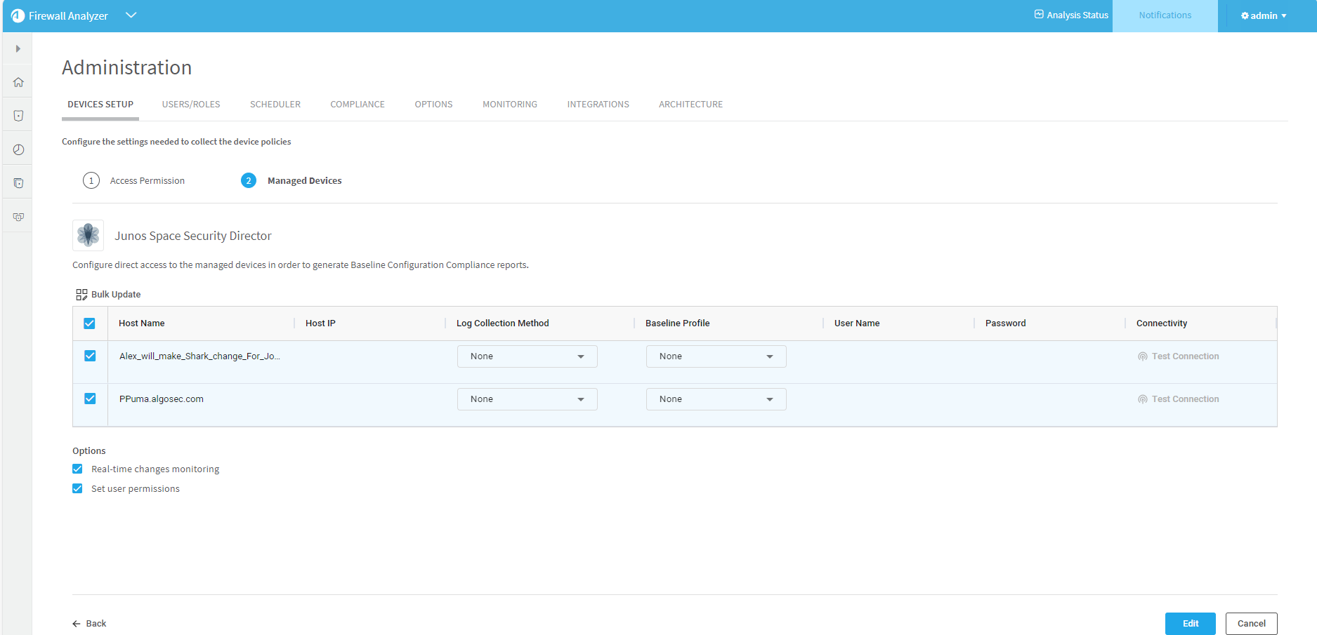Click the home icon in left sidebar
The height and width of the screenshot is (635, 1317).
pyautogui.click(x=18, y=82)
